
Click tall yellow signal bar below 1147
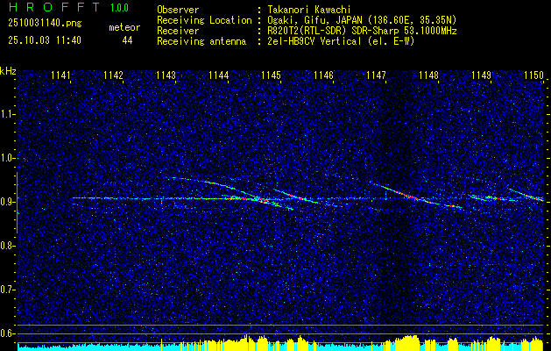pos(407,343)
